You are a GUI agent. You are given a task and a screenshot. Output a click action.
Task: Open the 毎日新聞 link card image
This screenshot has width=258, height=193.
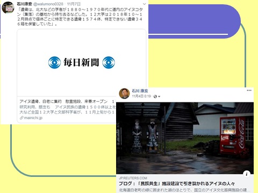click(82, 63)
